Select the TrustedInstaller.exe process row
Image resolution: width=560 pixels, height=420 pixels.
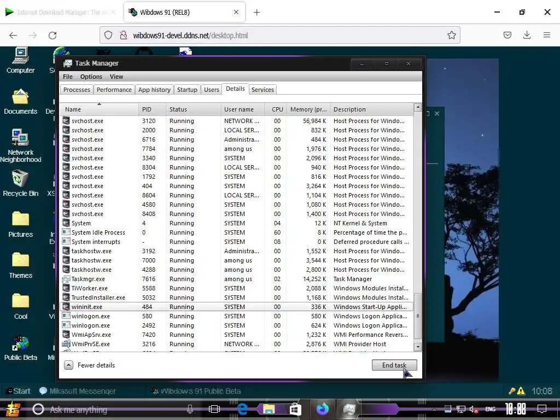(x=236, y=297)
